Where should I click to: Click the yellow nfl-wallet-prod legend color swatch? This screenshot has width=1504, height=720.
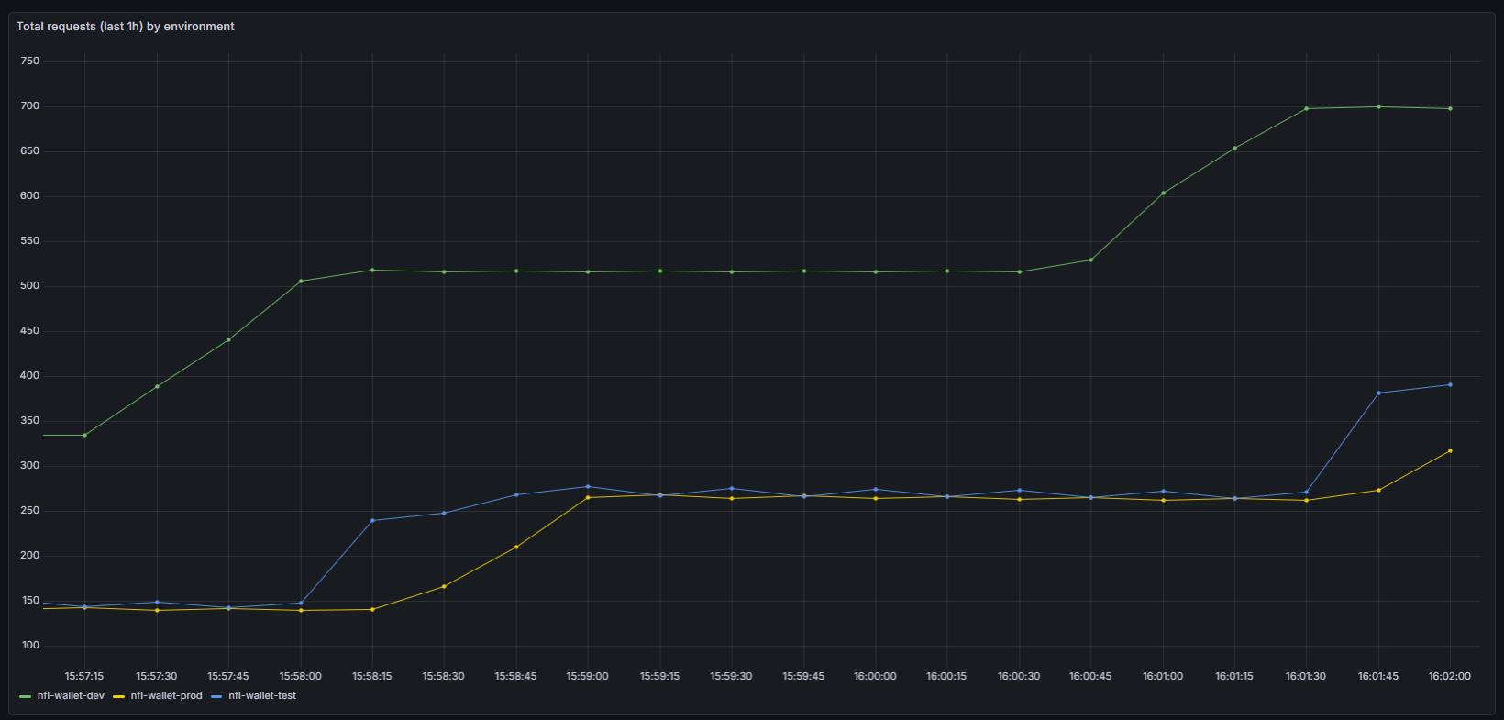(x=118, y=697)
